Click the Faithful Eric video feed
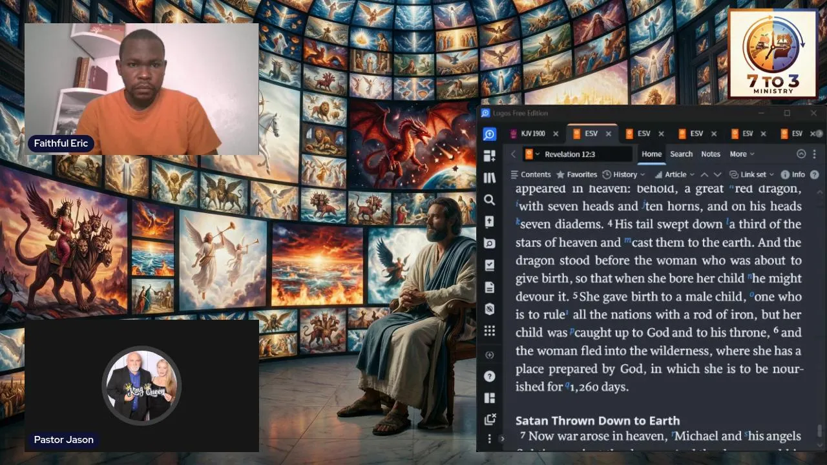This screenshot has height=465, width=827. pos(141,89)
